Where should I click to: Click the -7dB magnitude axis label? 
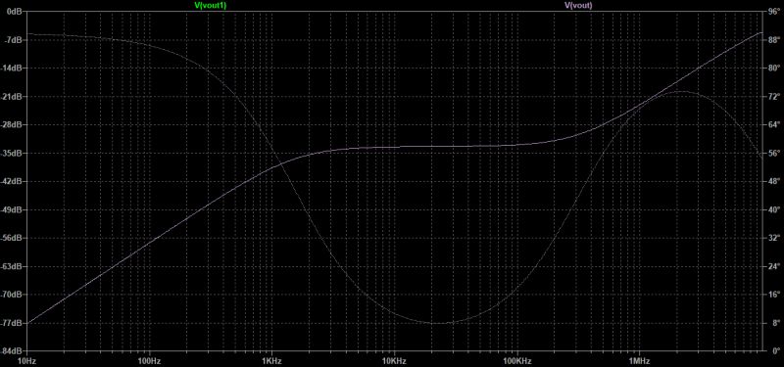[x=13, y=40]
